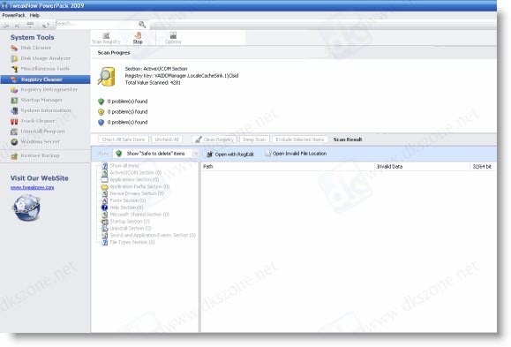The height and width of the screenshot is (347, 511).
Task: Select Fonts Section (0) node
Action: [124, 200]
